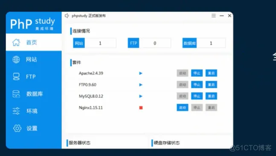Click the 连接情况 section heading

click(x=81, y=31)
